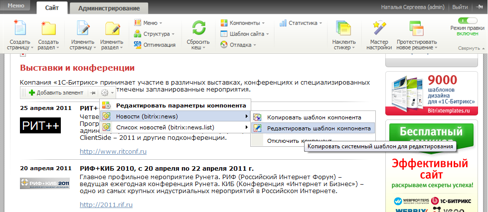Open the Меню toolbar item

[148, 23]
